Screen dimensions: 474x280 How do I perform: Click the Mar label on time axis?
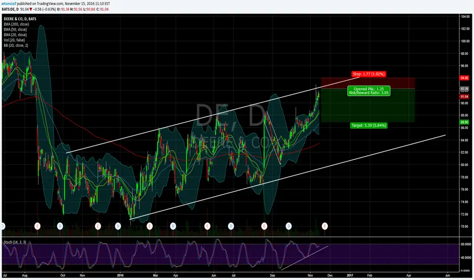[156, 275]
